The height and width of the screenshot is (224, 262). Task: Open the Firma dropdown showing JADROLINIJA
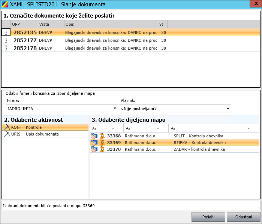115,109
